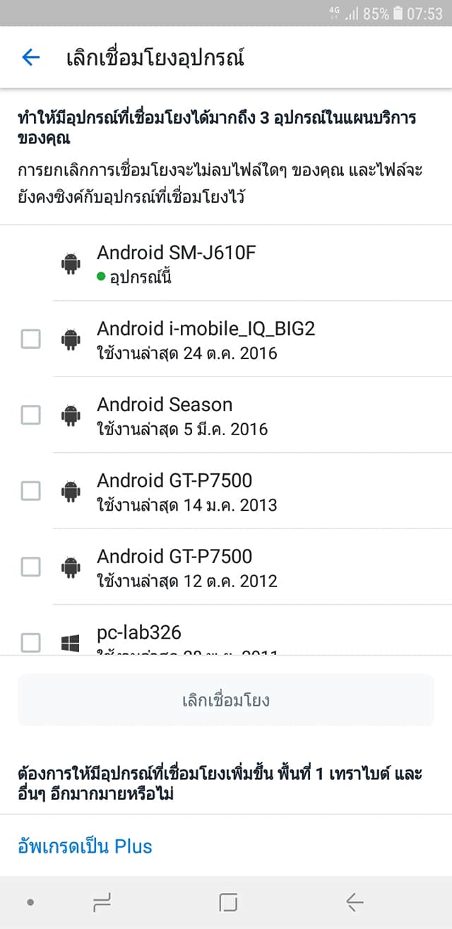Tap the small dot in navigation bar

point(30,902)
